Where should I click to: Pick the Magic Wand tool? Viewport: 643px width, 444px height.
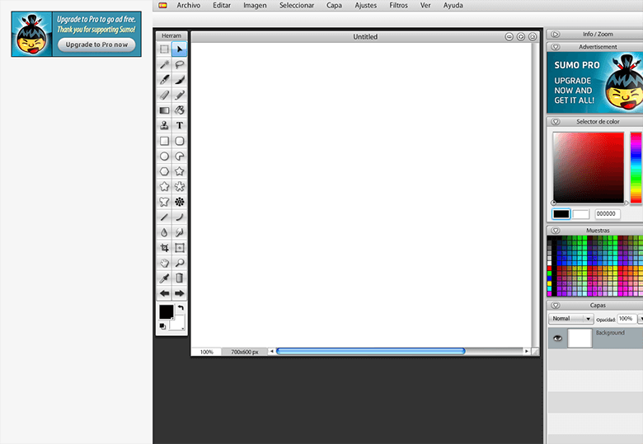164,64
